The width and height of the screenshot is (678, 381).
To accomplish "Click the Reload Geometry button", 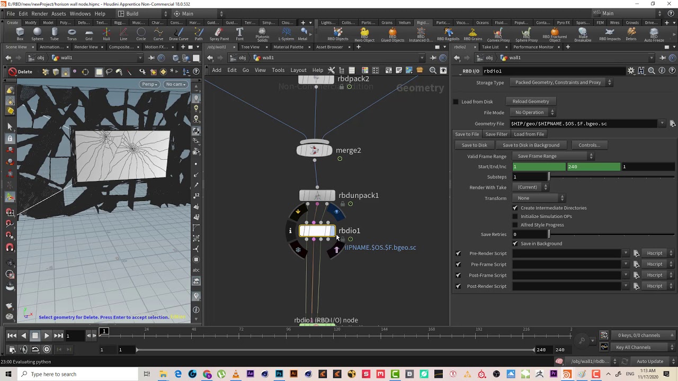I will click(x=531, y=102).
